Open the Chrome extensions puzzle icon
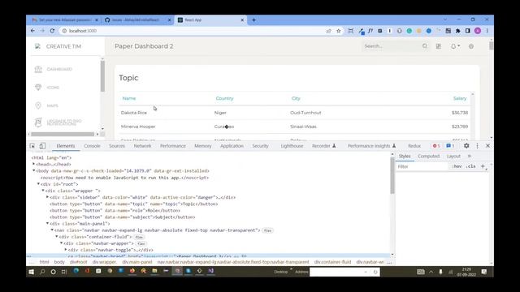The image size is (520, 292). click(458, 31)
